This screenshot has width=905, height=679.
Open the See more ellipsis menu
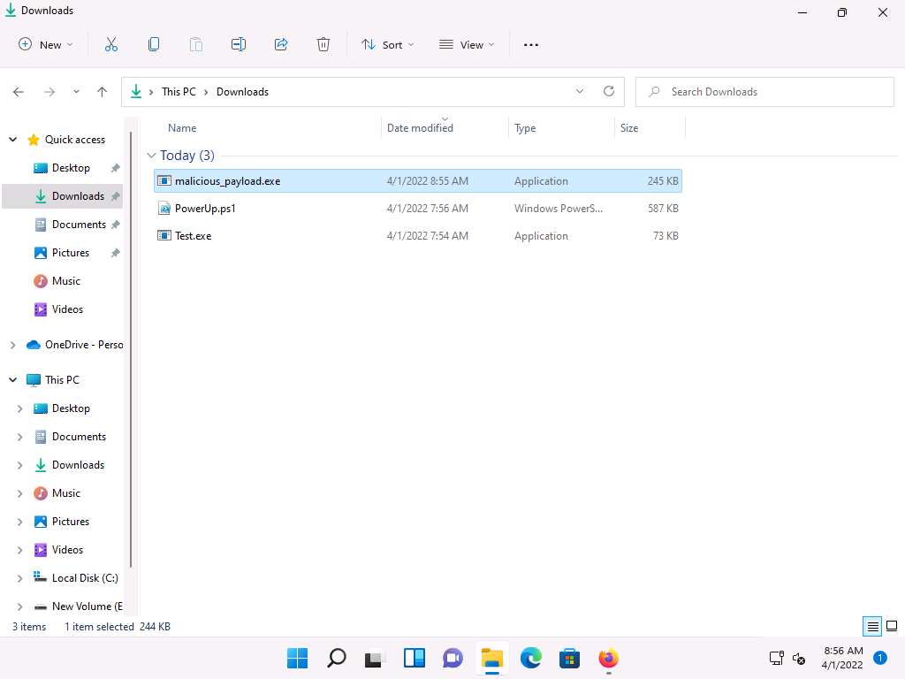pos(530,44)
